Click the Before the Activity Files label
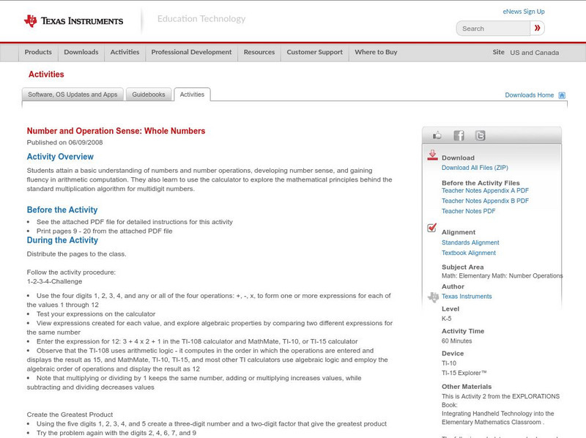 pyautogui.click(x=481, y=183)
